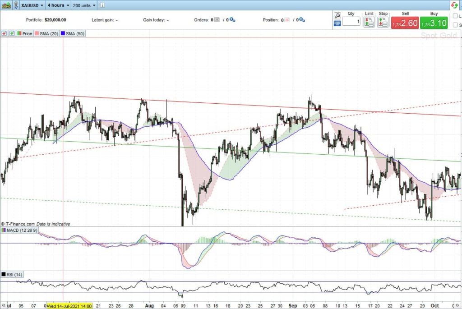Open the XAUUSD instrument dropdown
462x309 pixels.
click(32, 5)
